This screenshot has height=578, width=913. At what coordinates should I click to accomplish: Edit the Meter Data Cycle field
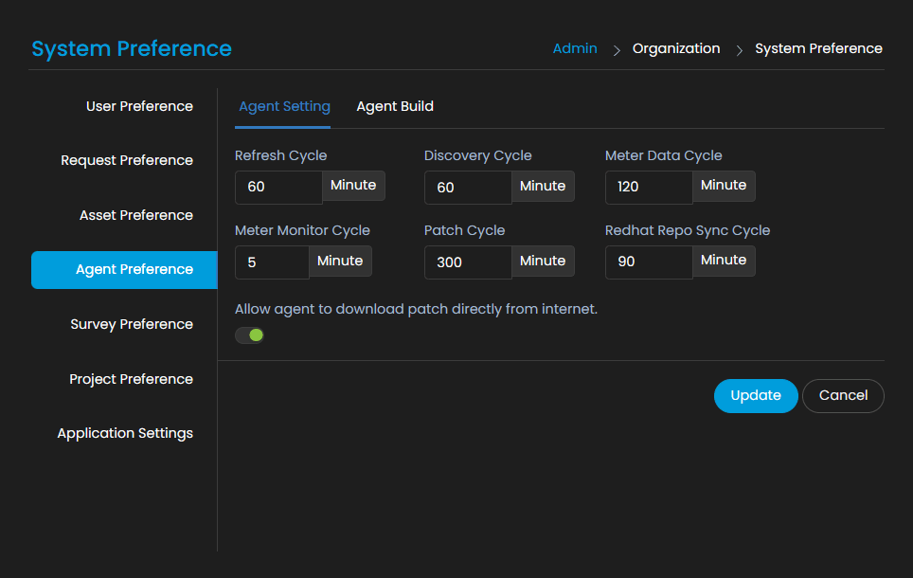[x=649, y=187]
